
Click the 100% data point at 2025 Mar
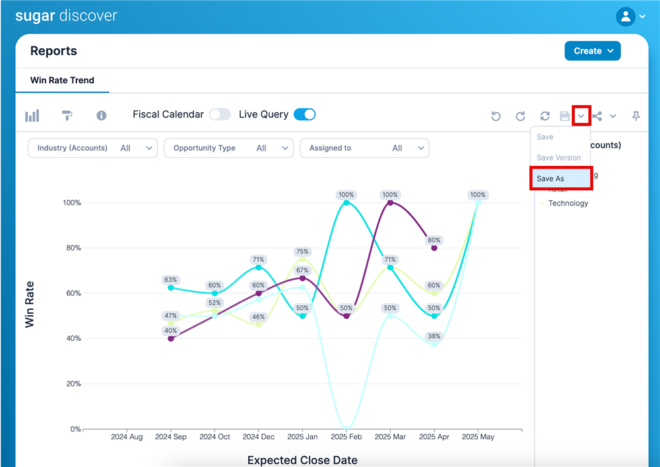[390, 203]
